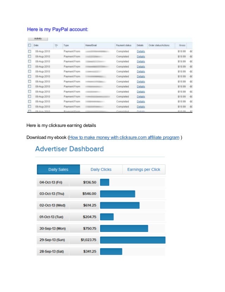Select the $546.00 sales amount
Image resolution: width=225 pixels, height=292 pixels.
coord(89,194)
